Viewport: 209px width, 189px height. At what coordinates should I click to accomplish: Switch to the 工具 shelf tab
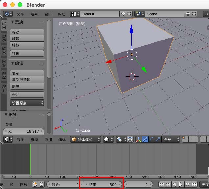pyautogui.click(x=4, y=25)
